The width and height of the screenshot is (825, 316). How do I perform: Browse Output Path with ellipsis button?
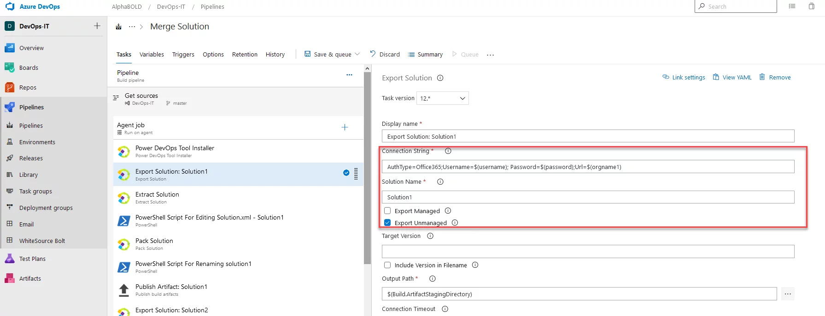[x=788, y=294]
